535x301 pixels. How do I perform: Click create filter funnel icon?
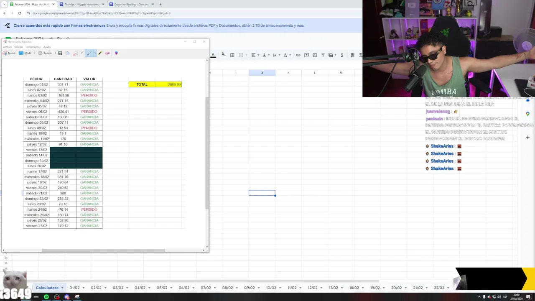pos(323,55)
